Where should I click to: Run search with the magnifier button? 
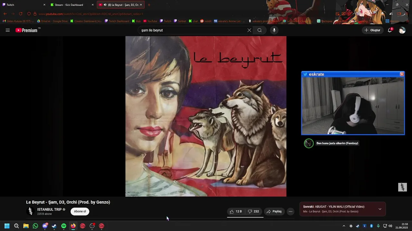[x=259, y=30]
